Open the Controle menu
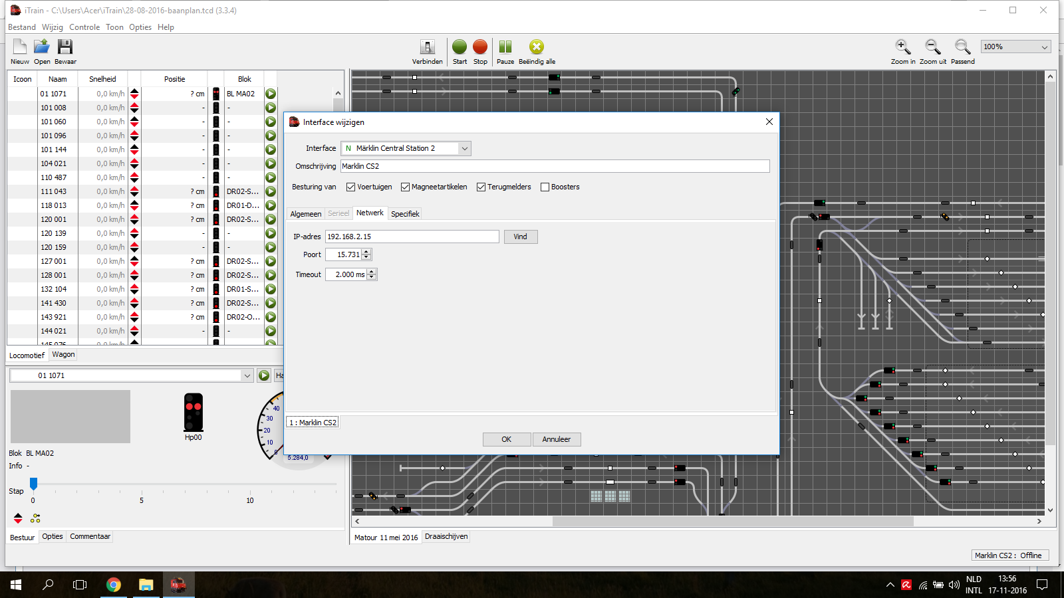Screen dimensions: 1064x598 pos(84,27)
